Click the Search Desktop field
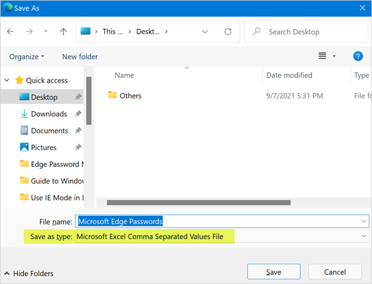Viewport: 372px width, 284px height. [x=309, y=31]
